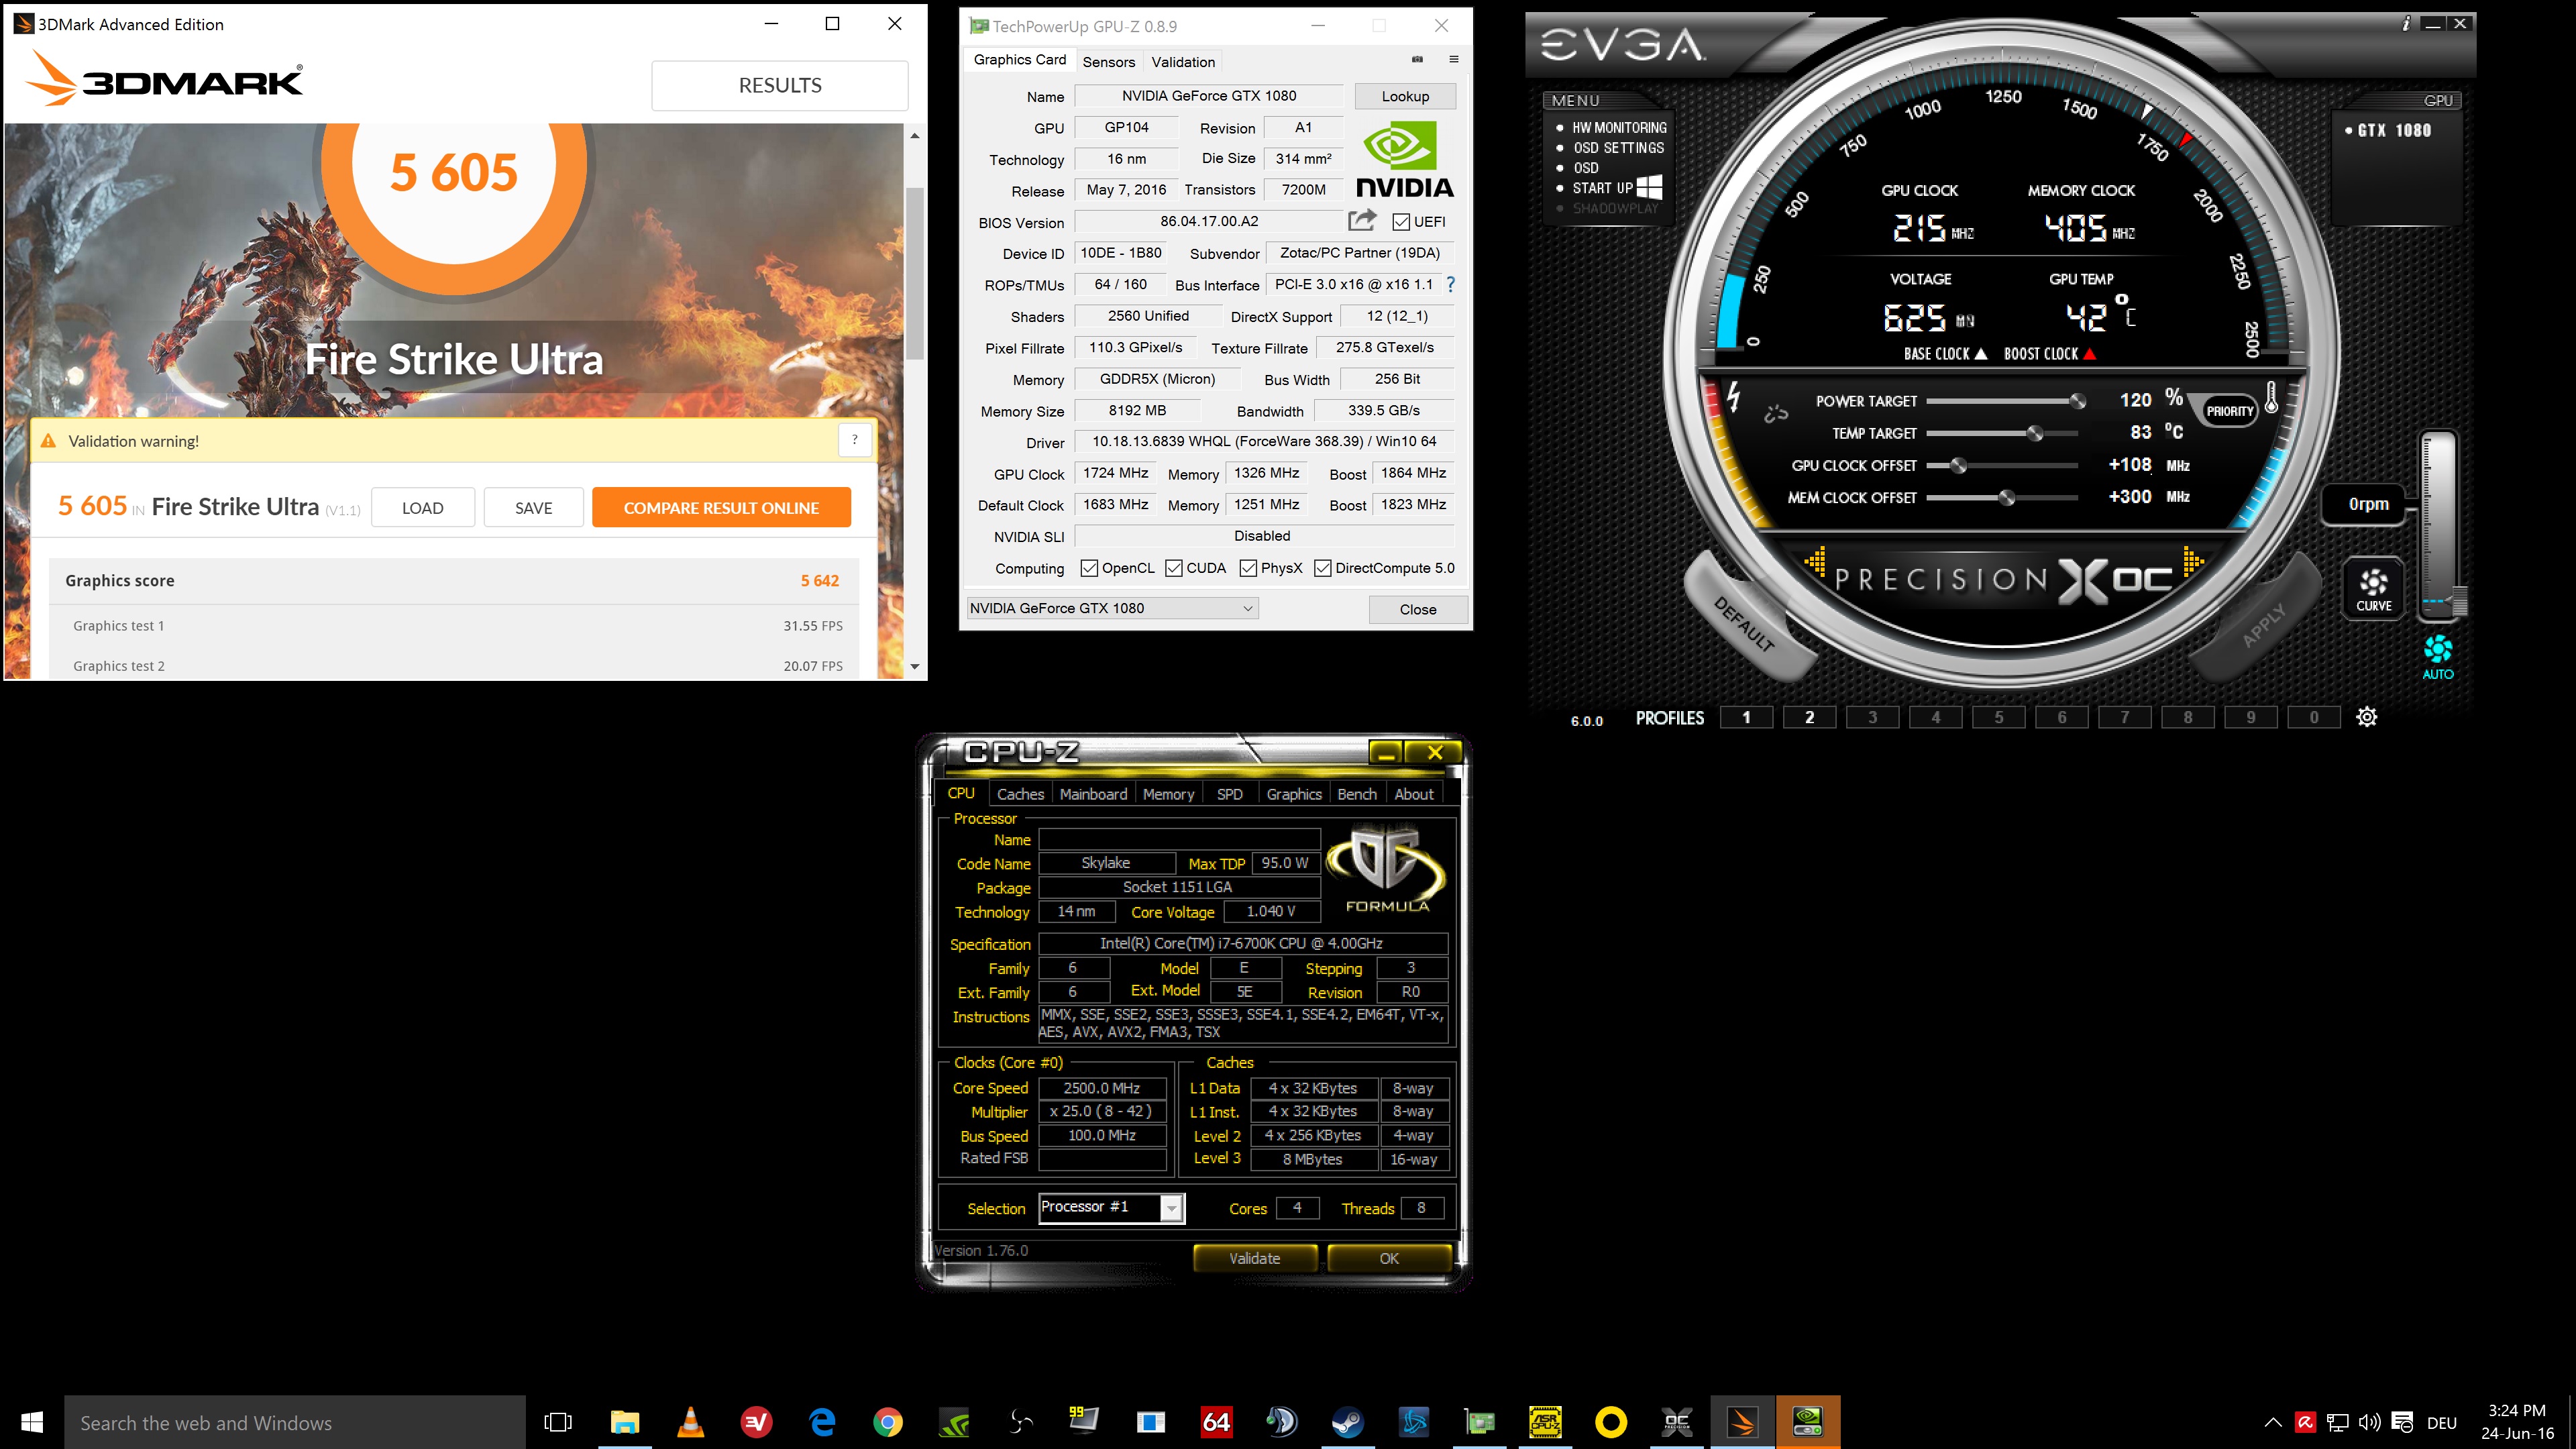
Task: Open Steam from the taskbar
Action: click(x=1347, y=1421)
